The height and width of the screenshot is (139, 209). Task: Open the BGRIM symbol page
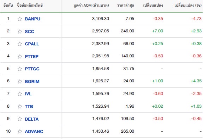tap(32, 81)
